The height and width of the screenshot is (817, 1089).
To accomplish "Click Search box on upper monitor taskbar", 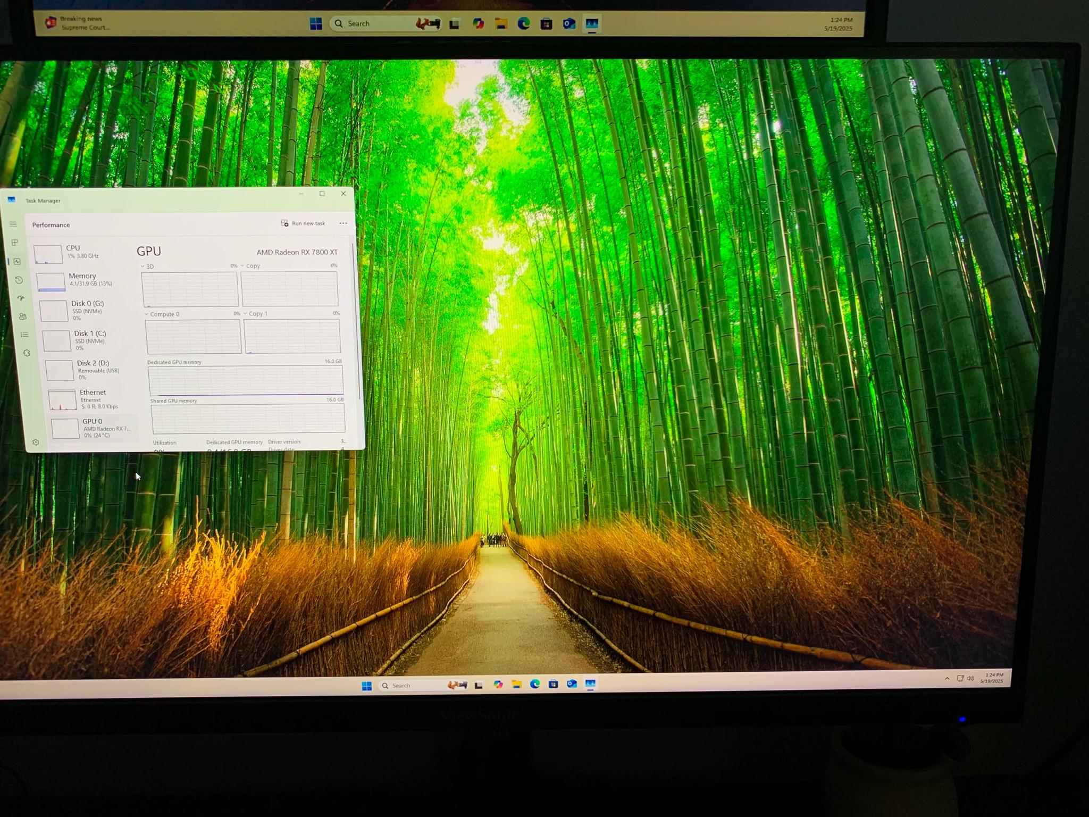I will pos(386,23).
